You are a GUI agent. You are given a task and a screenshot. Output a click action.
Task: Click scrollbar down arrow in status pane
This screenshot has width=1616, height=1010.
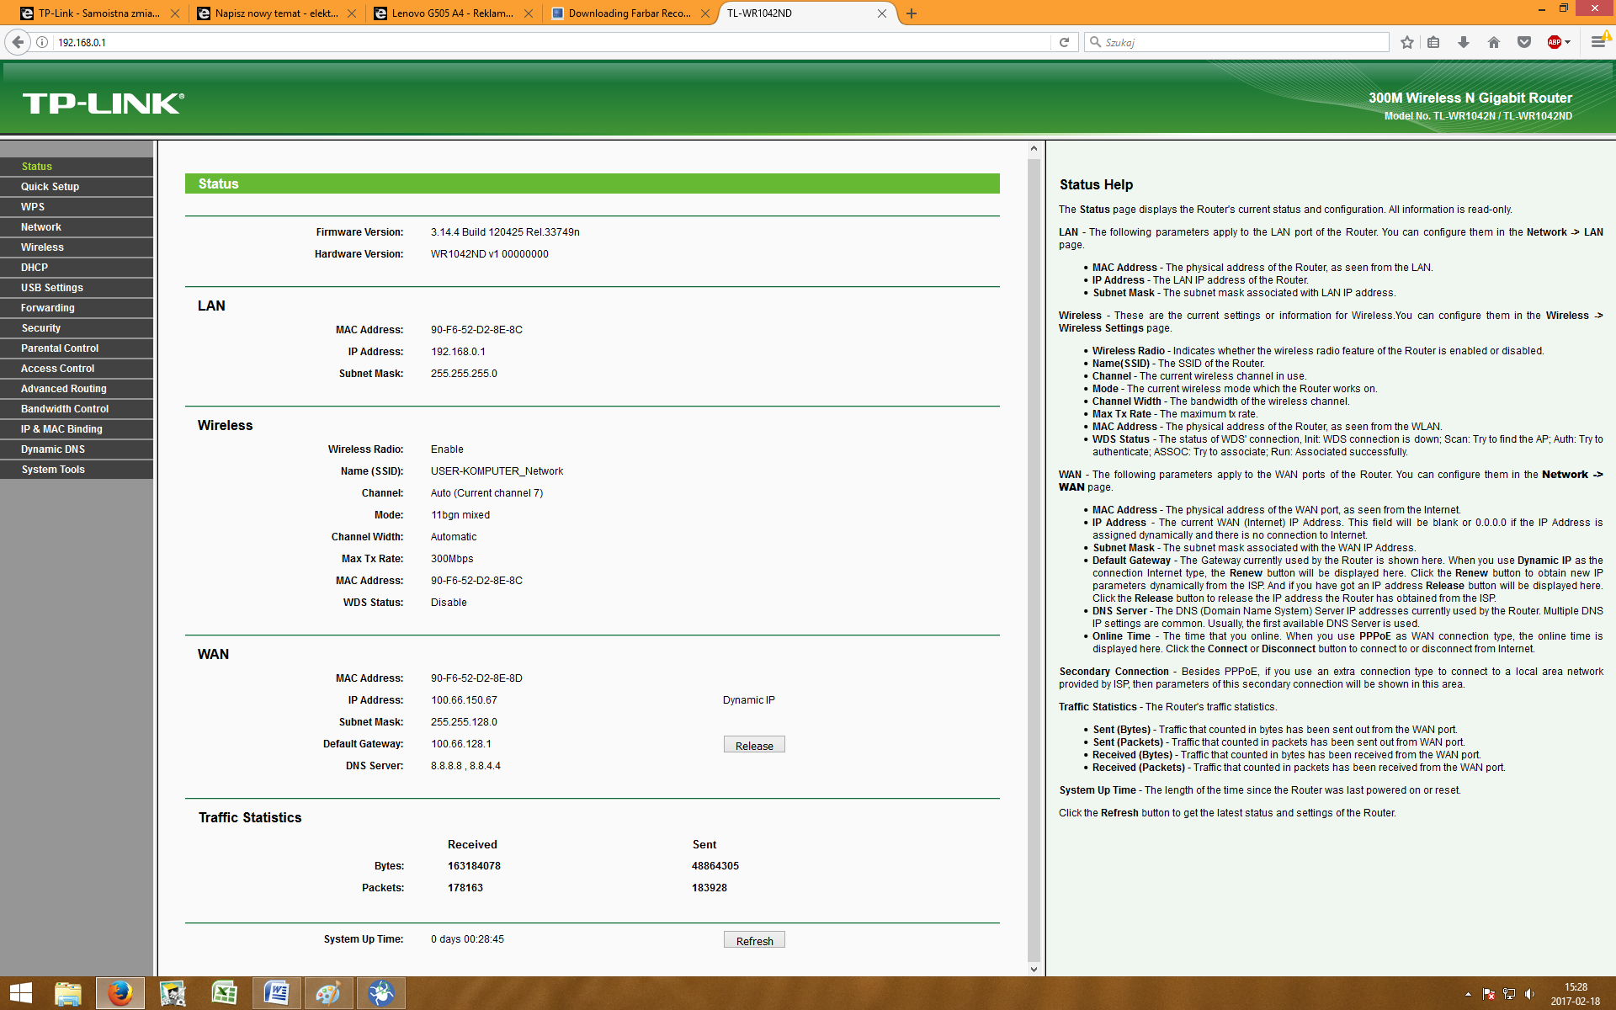coord(1034,969)
